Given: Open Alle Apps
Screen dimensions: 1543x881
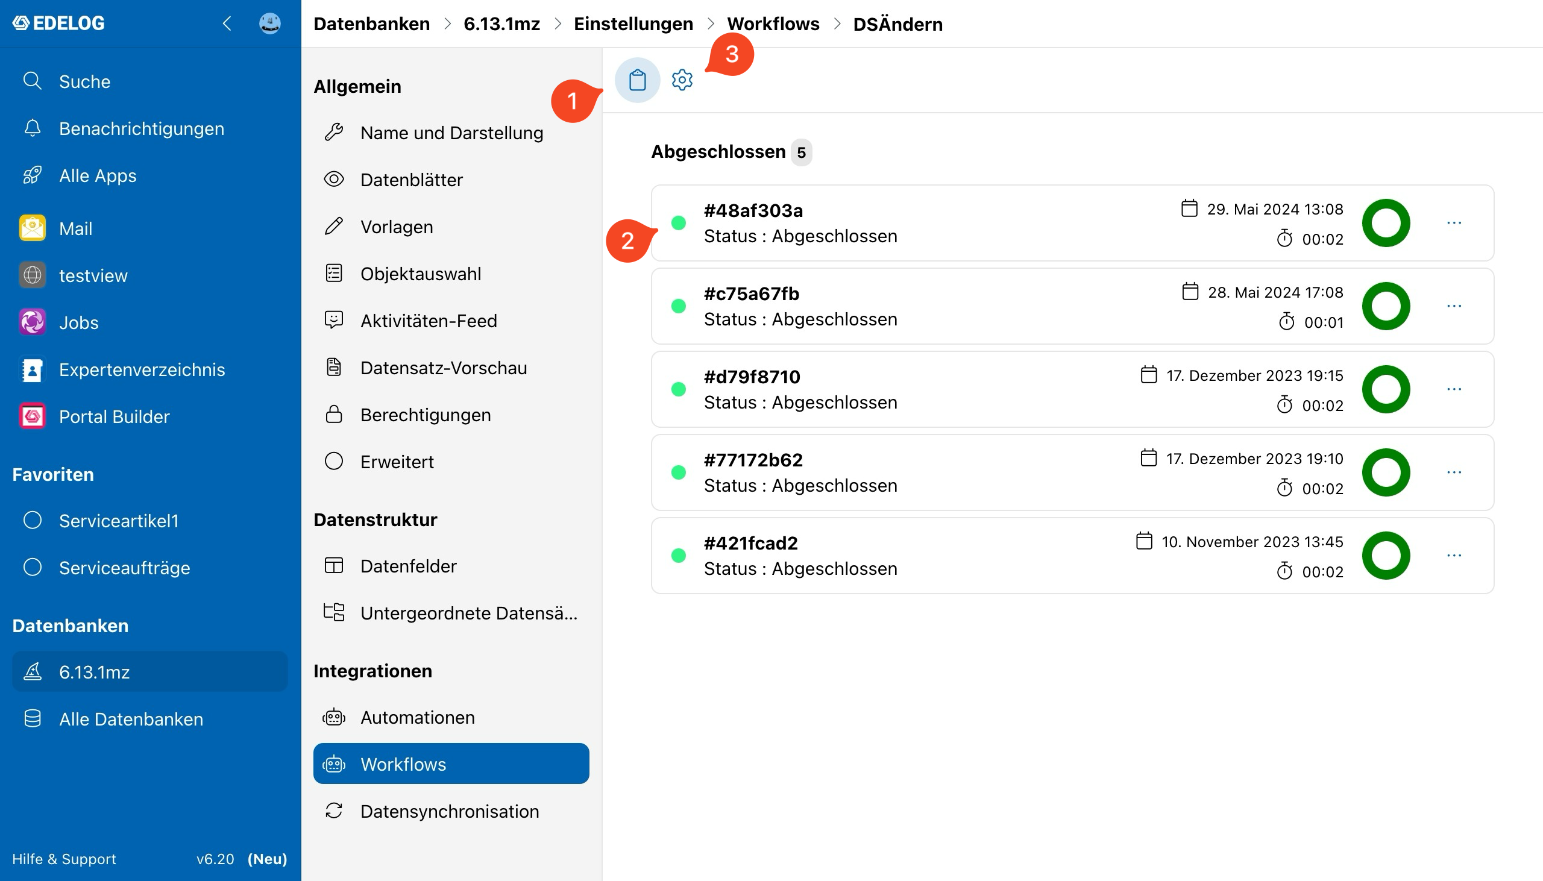Looking at the screenshot, I should point(151,175).
